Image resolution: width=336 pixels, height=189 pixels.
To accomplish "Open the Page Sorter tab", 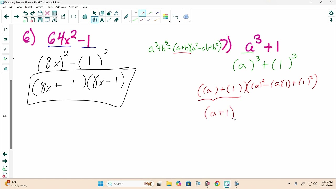I will tap(6, 30).
